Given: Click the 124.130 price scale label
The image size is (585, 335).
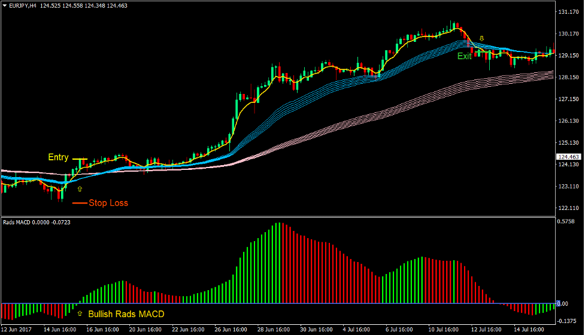Looking at the screenshot, I should pos(569,165).
